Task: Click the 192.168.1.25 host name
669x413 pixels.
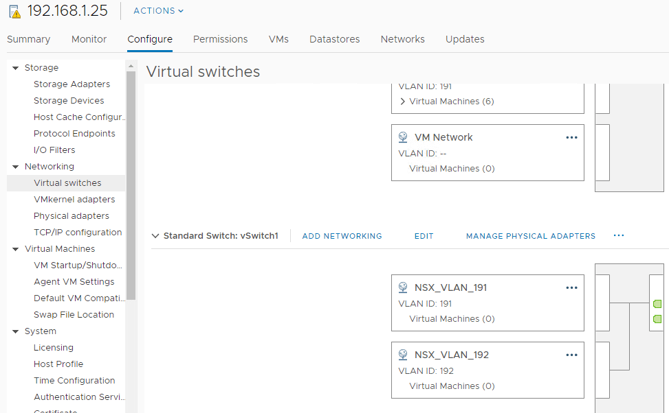Action: click(67, 11)
